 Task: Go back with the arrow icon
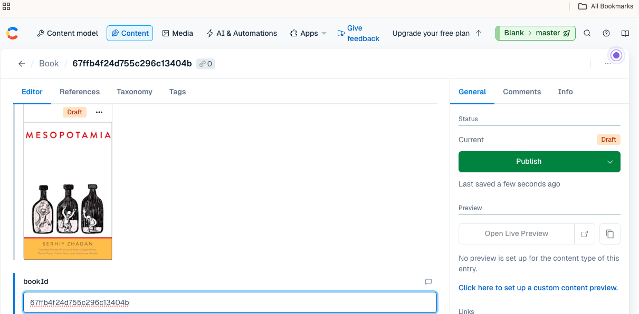[22, 64]
